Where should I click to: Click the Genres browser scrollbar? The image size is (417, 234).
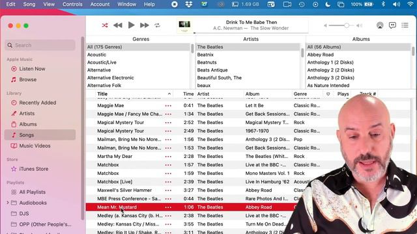click(192, 48)
